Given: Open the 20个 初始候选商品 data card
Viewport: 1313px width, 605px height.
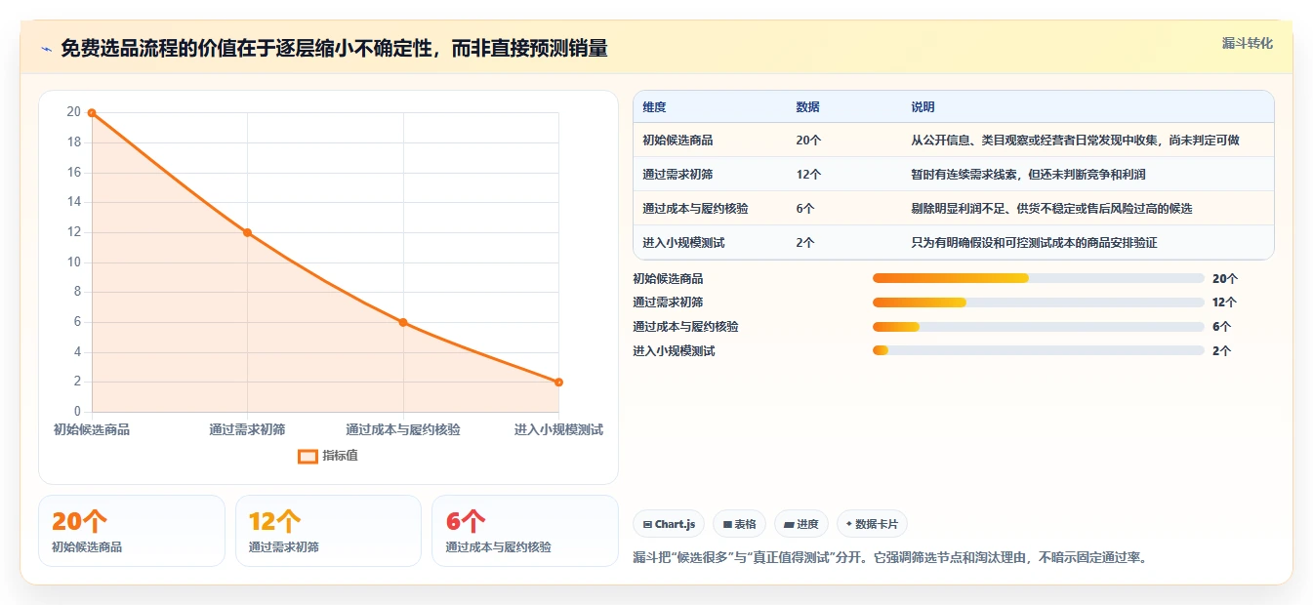Looking at the screenshot, I should click(132, 531).
